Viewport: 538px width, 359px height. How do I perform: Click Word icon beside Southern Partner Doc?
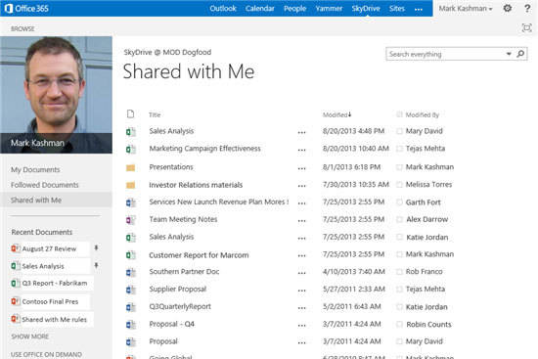click(130, 272)
